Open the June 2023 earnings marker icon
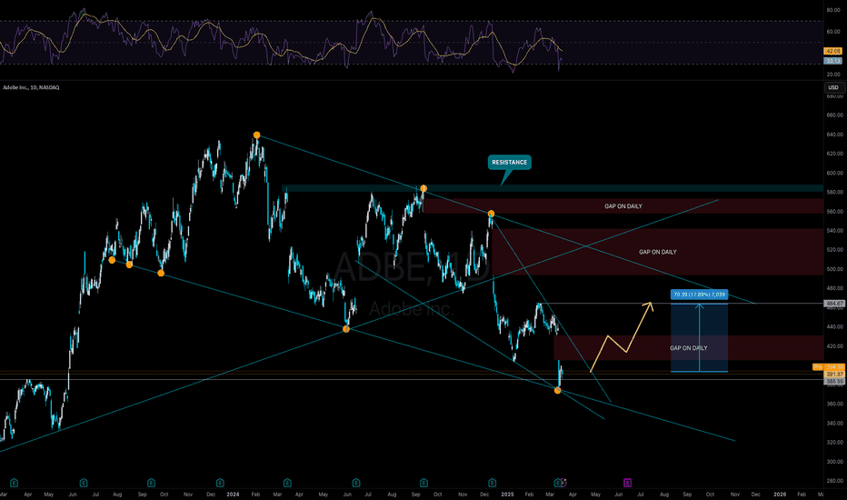The height and width of the screenshot is (500, 847). coord(84,482)
